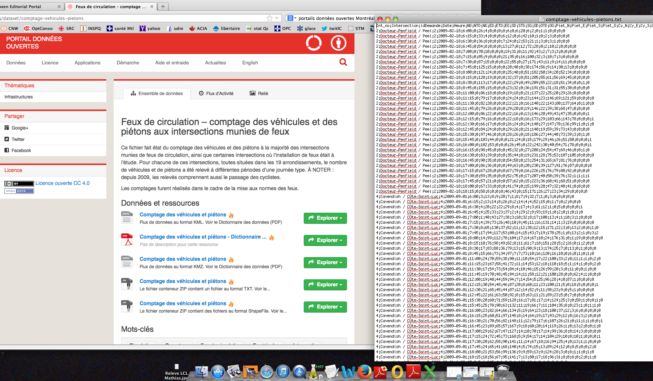The image size is (653, 381).
Task: Switch to the Flux d'Activité tab
Action: pos(216,94)
